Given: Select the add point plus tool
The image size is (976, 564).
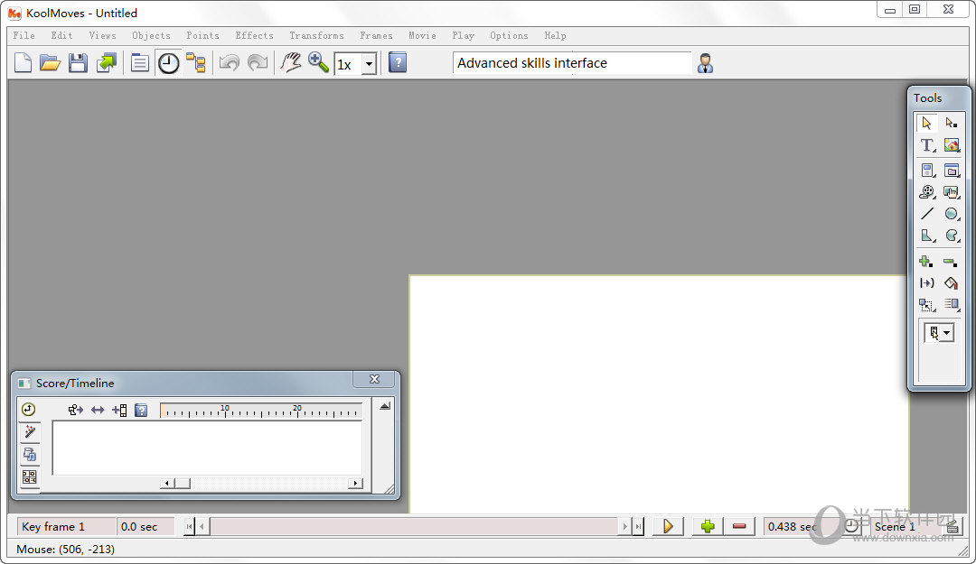Looking at the screenshot, I should pos(926,261).
